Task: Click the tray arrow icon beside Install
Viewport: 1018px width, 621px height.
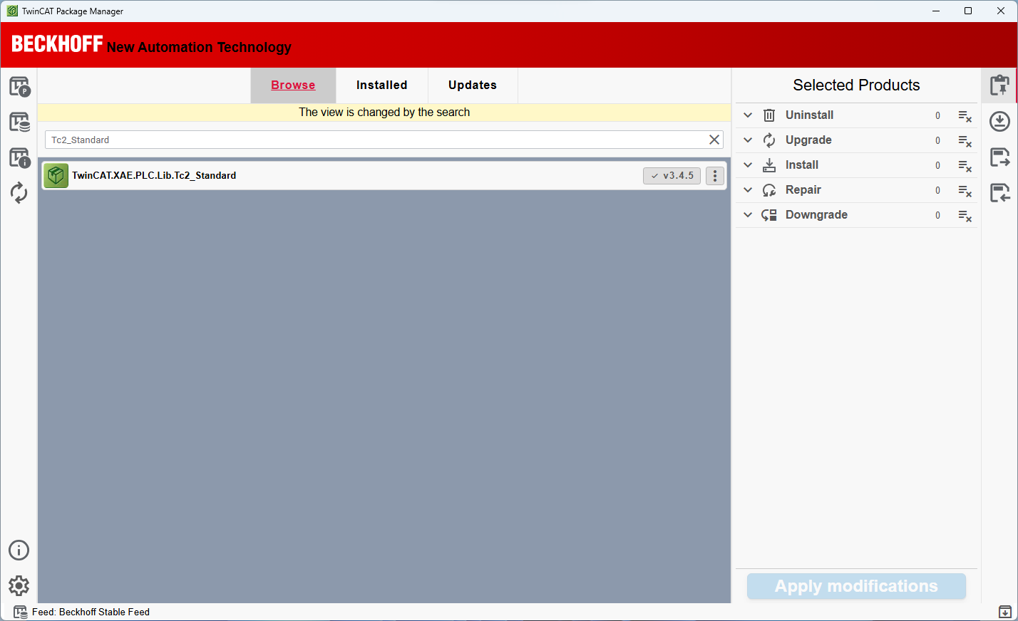Action: [769, 165]
